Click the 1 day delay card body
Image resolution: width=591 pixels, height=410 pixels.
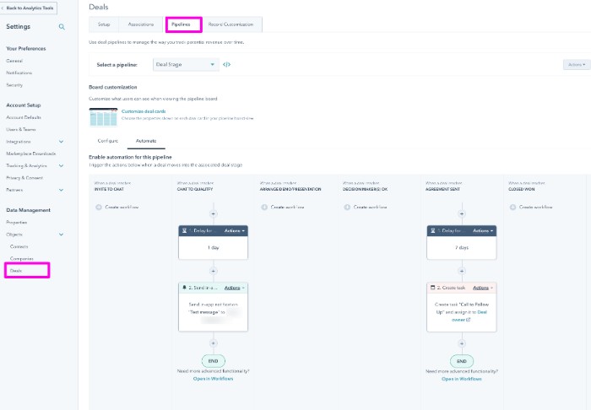pyautogui.click(x=214, y=248)
